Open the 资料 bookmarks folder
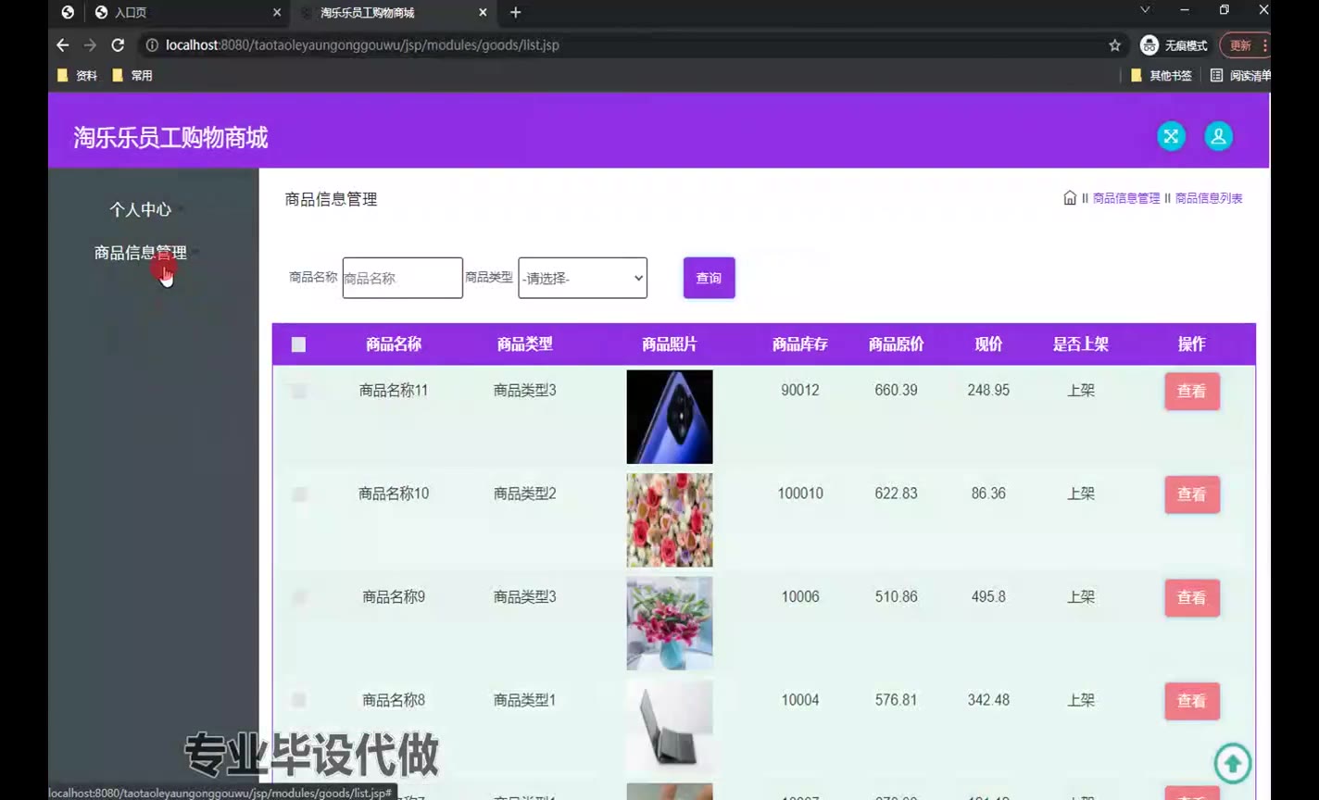The height and width of the screenshot is (800, 1319). 77,76
